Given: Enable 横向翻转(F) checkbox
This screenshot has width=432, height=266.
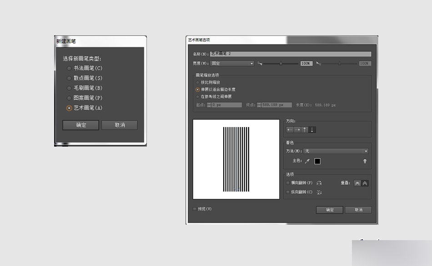Looking at the screenshot, I should [288, 183].
